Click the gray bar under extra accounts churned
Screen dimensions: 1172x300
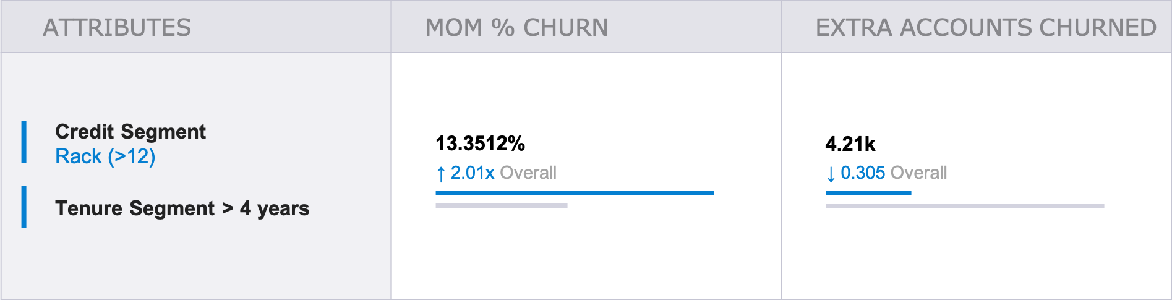point(965,205)
